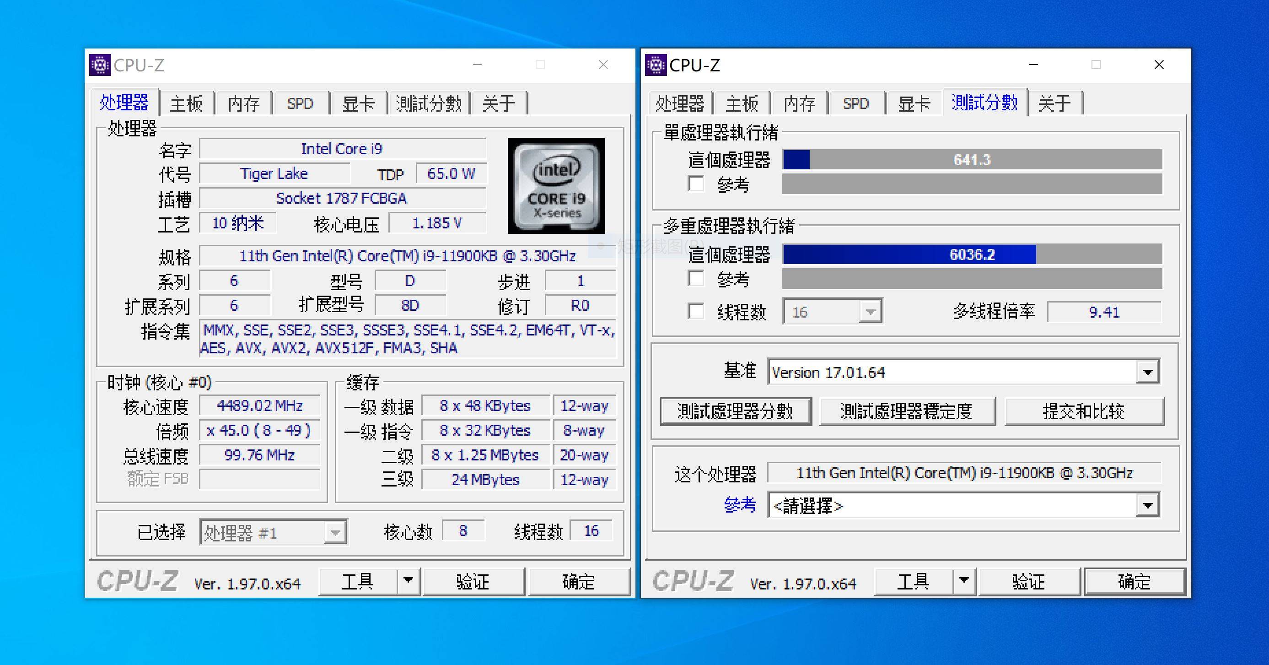Click the empty multi thread reference bar
This screenshot has width=1269, height=665.
[x=973, y=279]
